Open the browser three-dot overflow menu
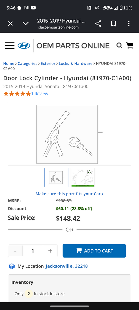 coord(129,24)
